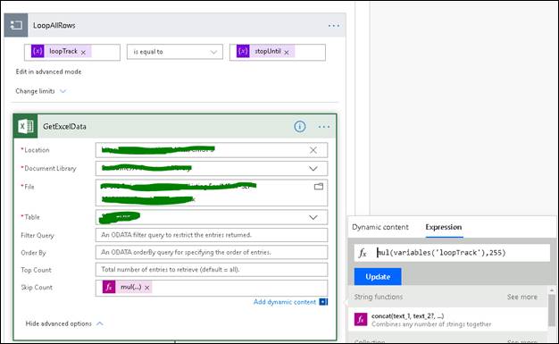Click the Update button
The width and height of the screenshot is (559, 344).
tap(378, 277)
